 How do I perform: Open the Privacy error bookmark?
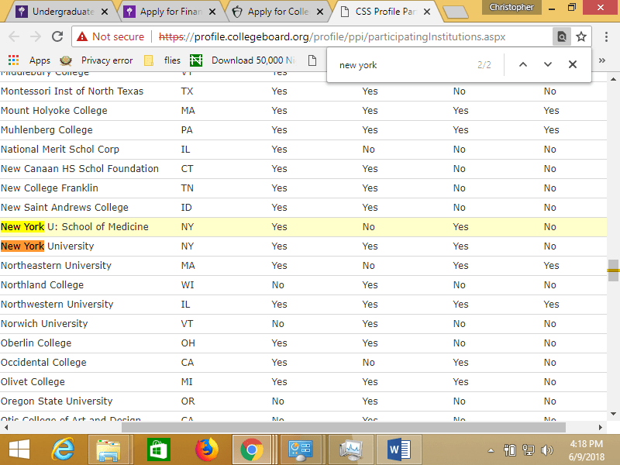click(96, 60)
